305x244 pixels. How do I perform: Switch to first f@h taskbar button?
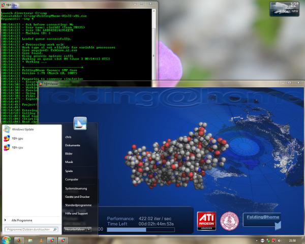52,240
